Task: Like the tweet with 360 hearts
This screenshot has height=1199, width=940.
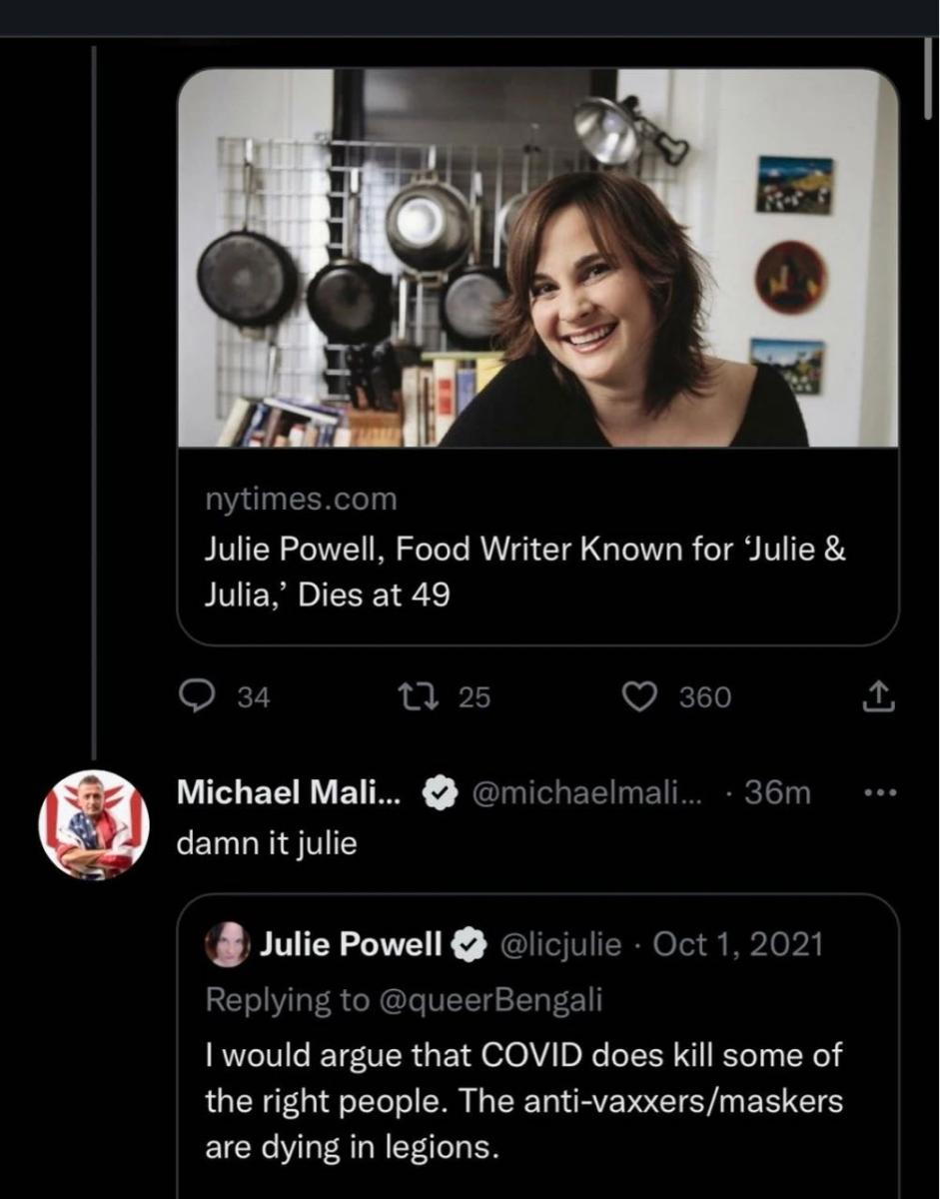Action: pos(637,696)
